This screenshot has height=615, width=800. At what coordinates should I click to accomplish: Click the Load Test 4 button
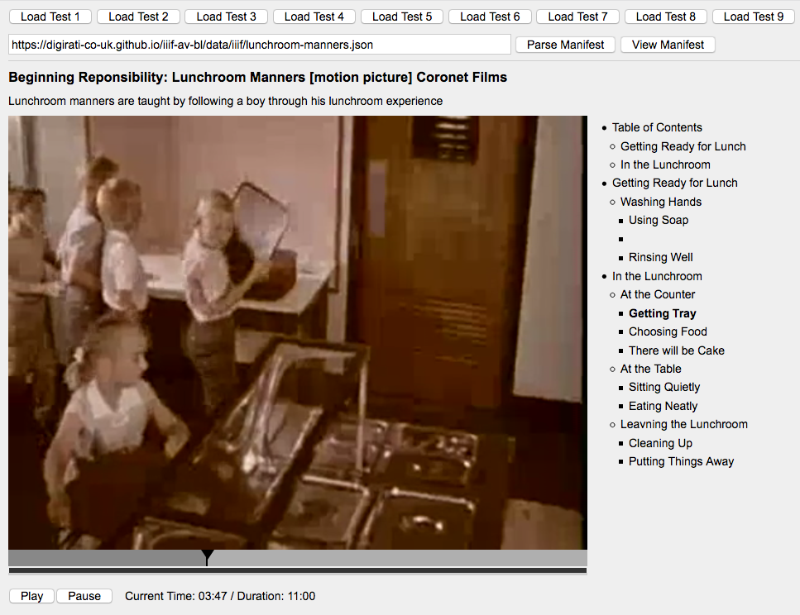[x=314, y=17]
